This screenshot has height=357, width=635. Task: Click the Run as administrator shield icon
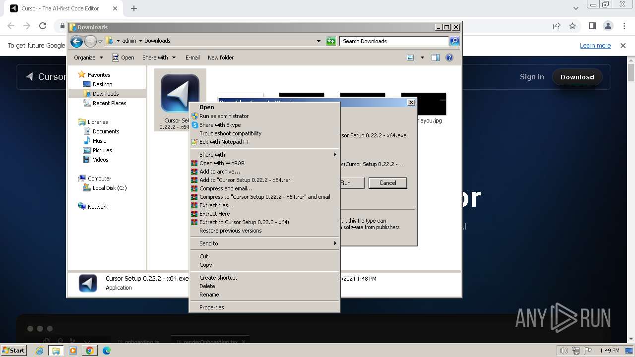point(194,116)
